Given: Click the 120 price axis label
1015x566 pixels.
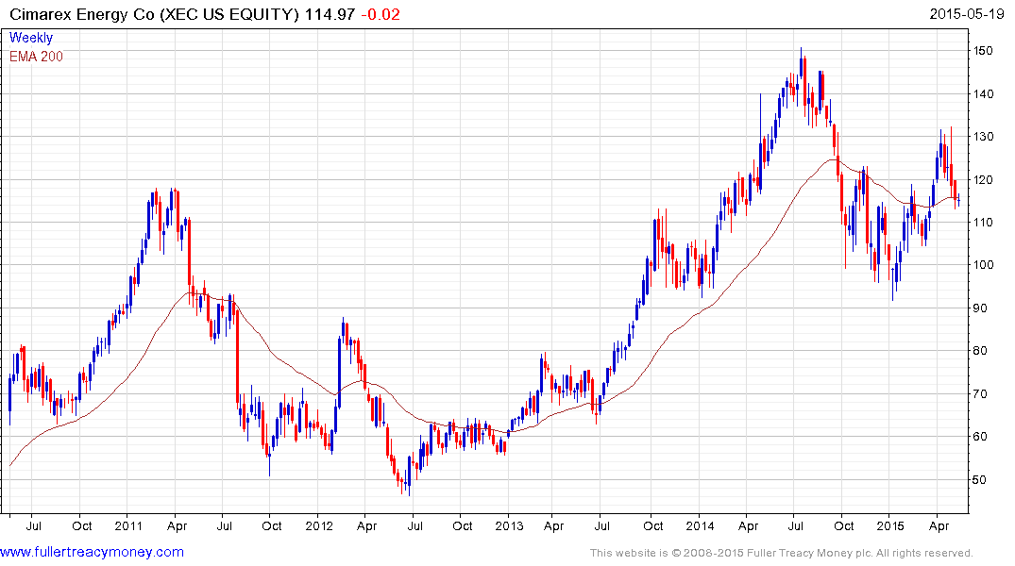Looking at the screenshot, I should 983,180.
